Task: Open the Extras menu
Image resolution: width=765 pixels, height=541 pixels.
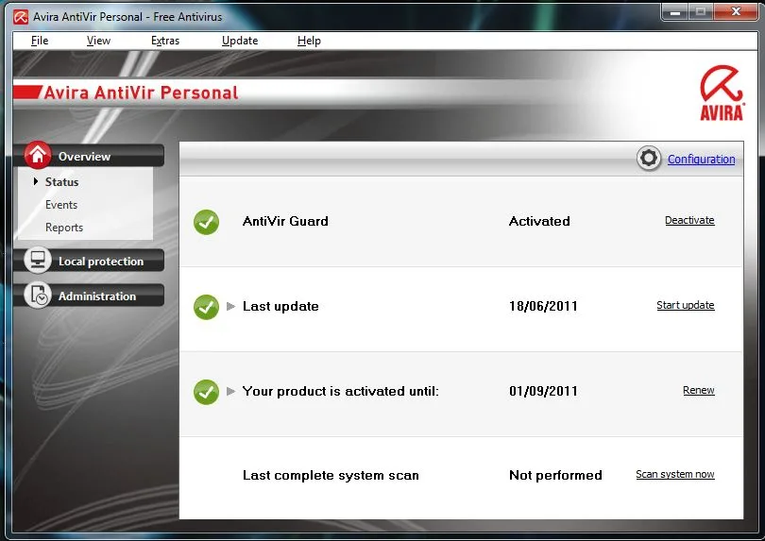Action: pyautogui.click(x=165, y=41)
